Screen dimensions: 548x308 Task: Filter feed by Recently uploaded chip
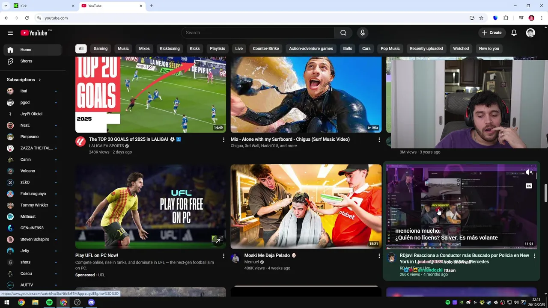pyautogui.click(x=426, y=49)
